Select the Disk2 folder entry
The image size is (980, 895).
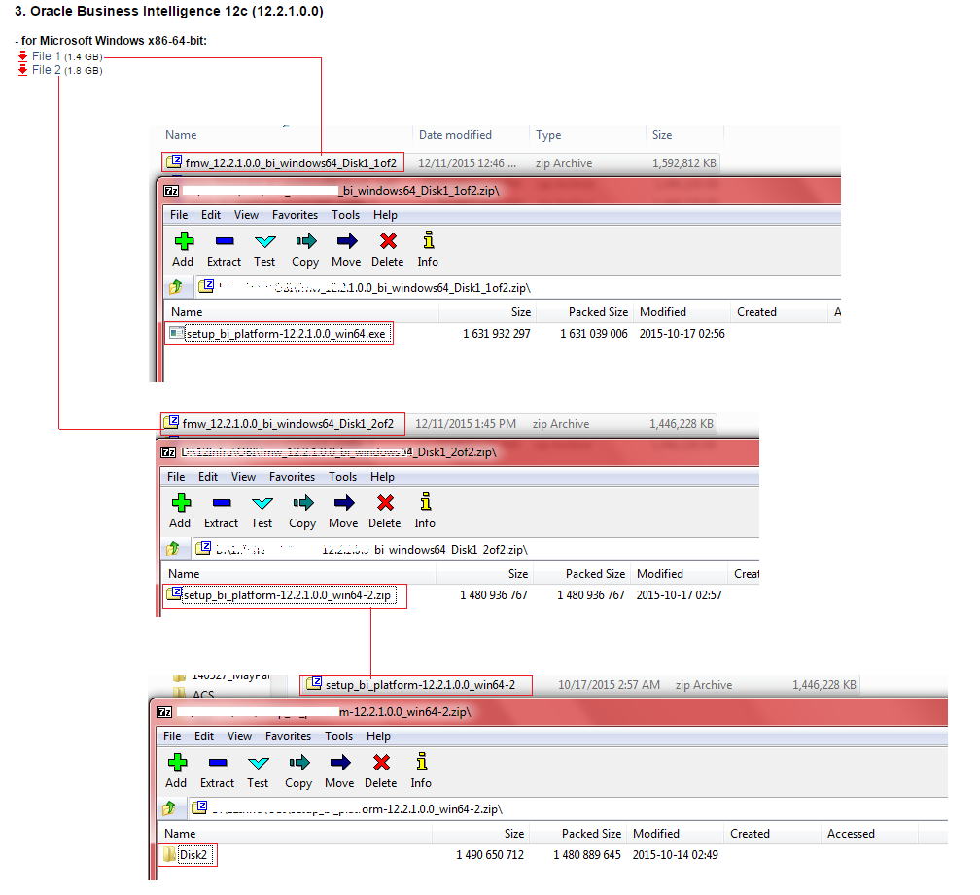point(188,855)
